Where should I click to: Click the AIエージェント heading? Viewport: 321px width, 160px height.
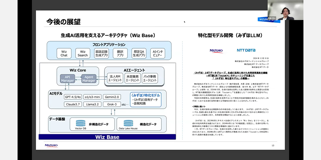click(134, 70)
